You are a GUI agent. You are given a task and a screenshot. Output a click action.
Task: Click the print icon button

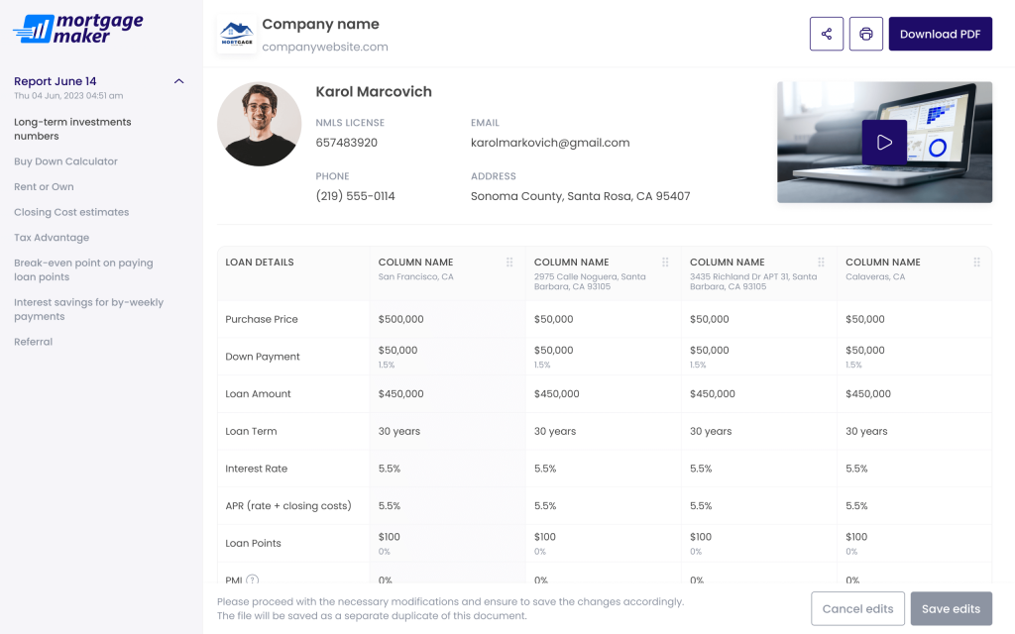pos(865,34)
